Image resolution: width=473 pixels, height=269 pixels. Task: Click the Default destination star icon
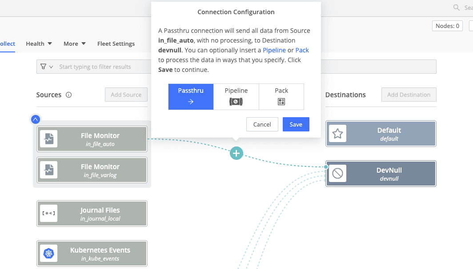coord(337,134)
